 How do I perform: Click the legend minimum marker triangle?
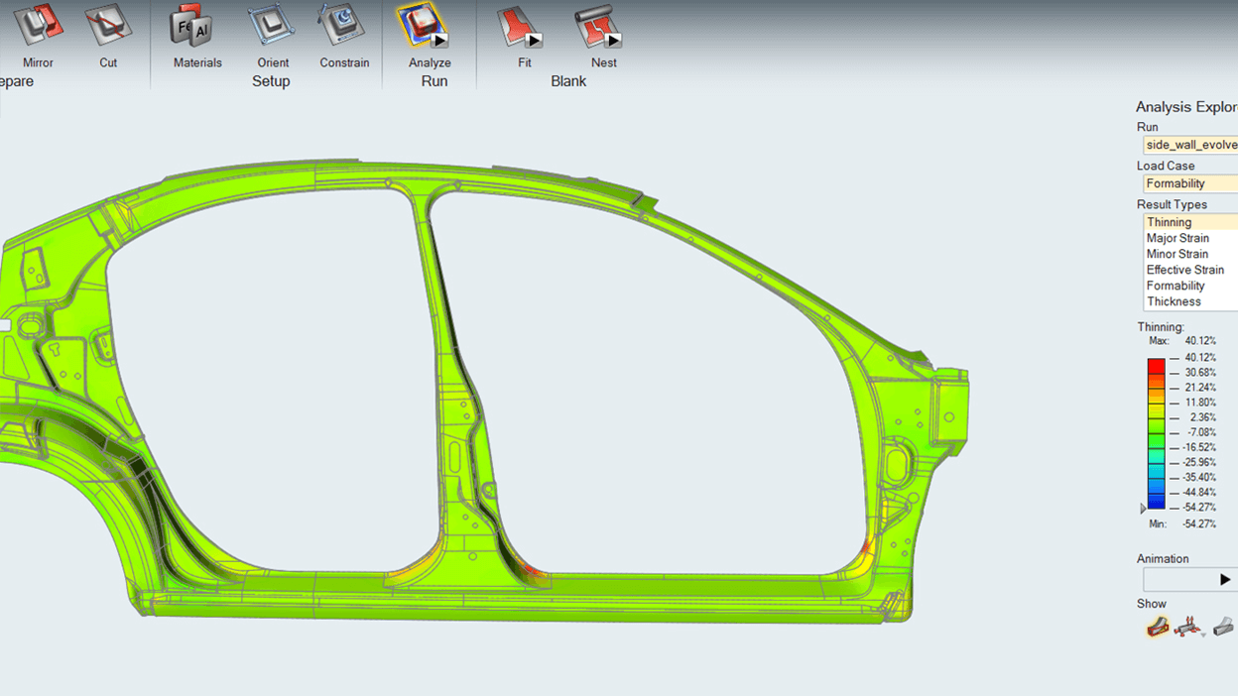pyautogui.click(x=1143, y=508)
